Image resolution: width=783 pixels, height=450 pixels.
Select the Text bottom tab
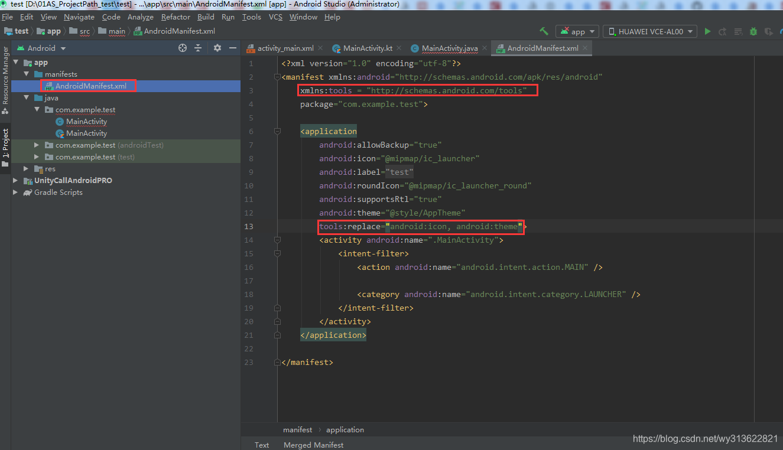pos(262,445)
